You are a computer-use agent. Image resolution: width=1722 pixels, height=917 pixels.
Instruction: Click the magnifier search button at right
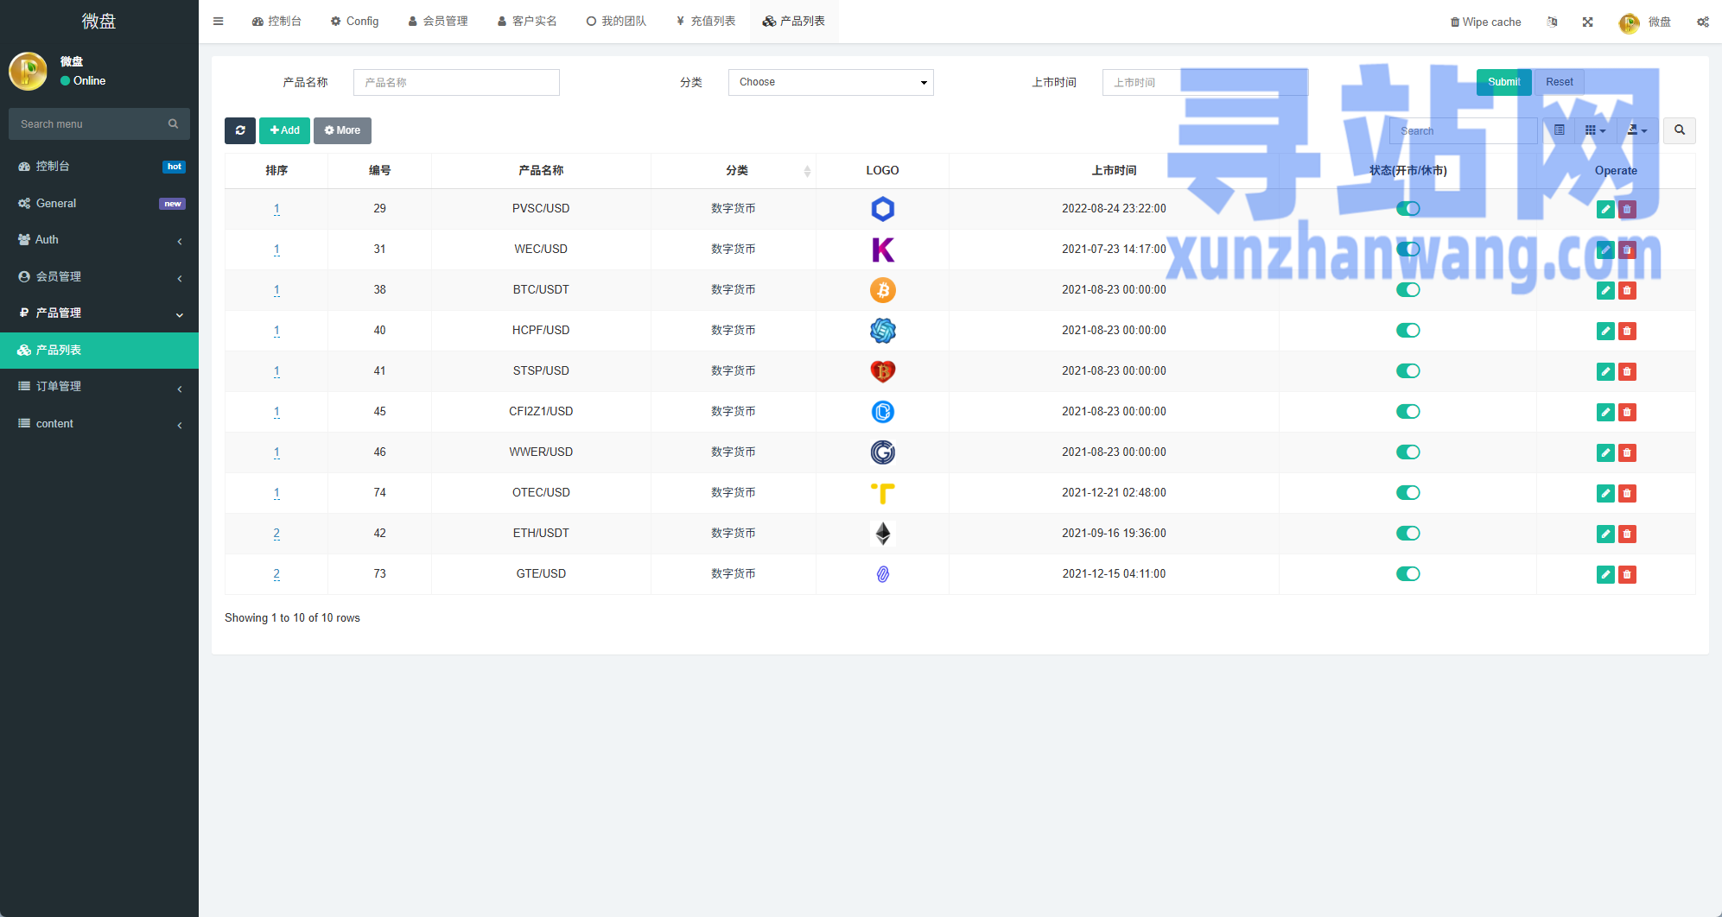coord(1679,130)
